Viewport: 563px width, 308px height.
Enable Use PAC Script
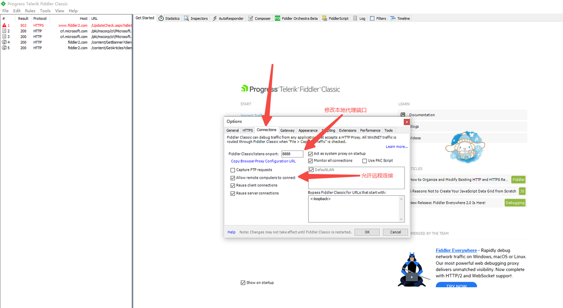[365, 161]
